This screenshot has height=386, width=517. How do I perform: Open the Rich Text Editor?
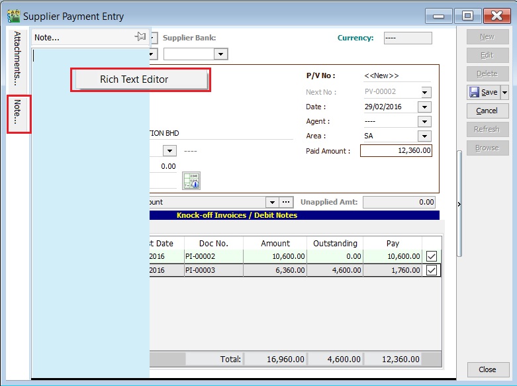(140, 79)
